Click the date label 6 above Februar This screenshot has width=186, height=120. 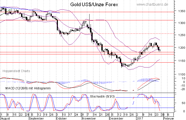click(x=168, y=115)
